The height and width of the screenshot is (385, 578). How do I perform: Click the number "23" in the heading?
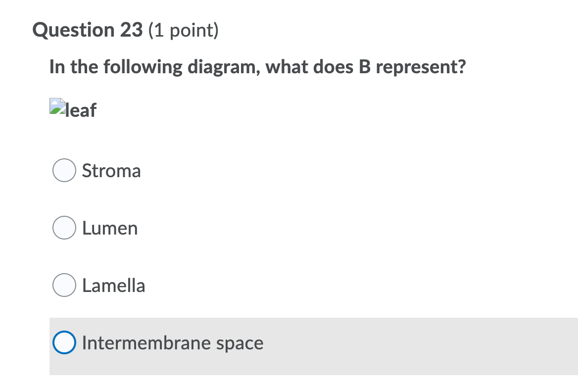131,31
